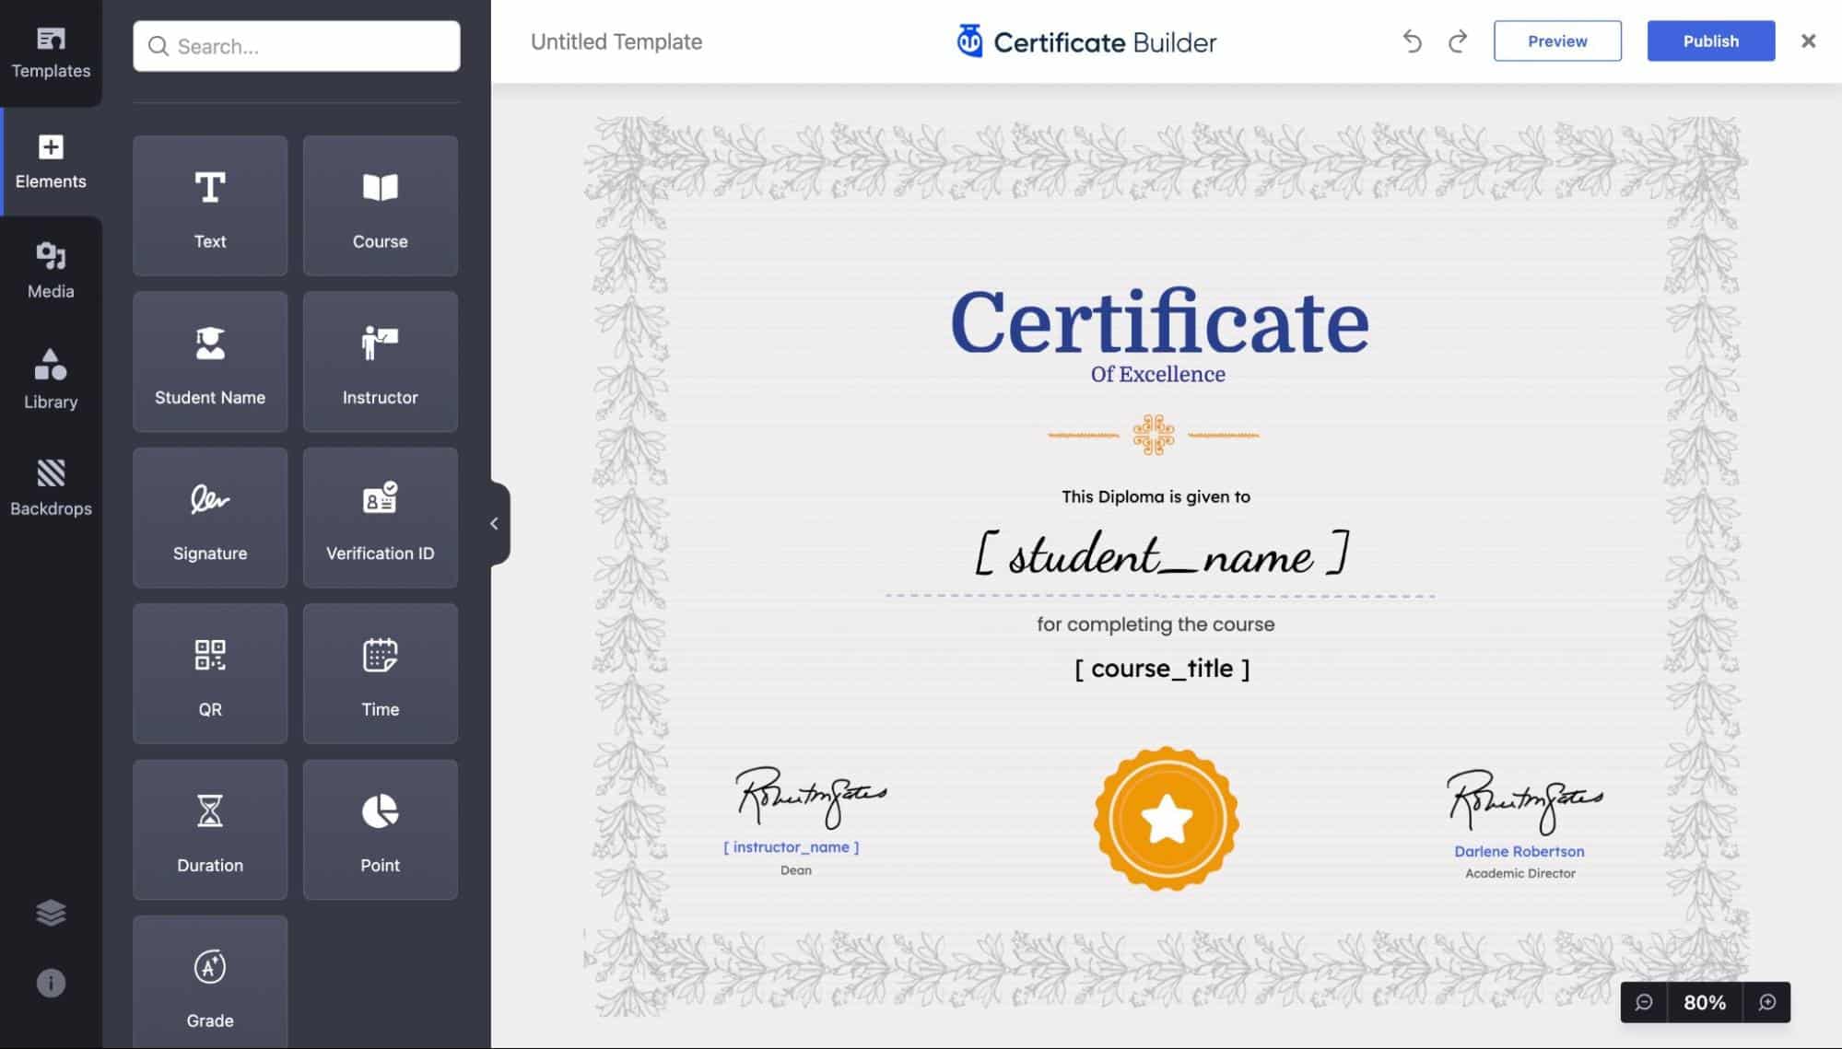
Task: Click the Backdrops sidebar icon
Action: tap(51, 486)
